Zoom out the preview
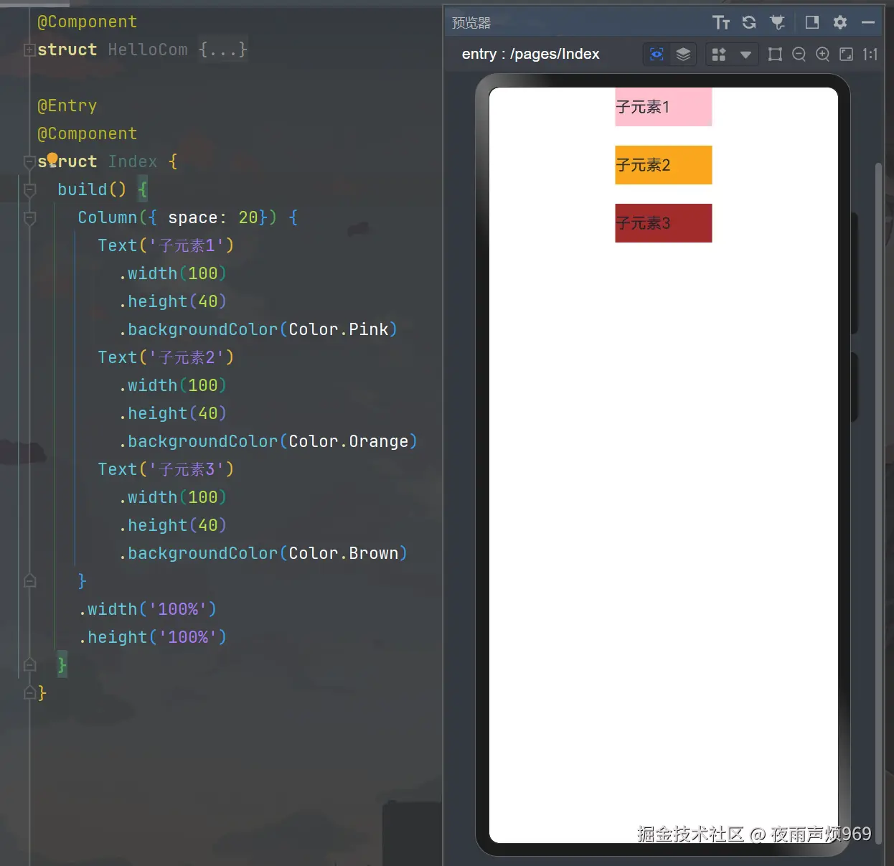 pyautogui.click(x=799, y=54)
